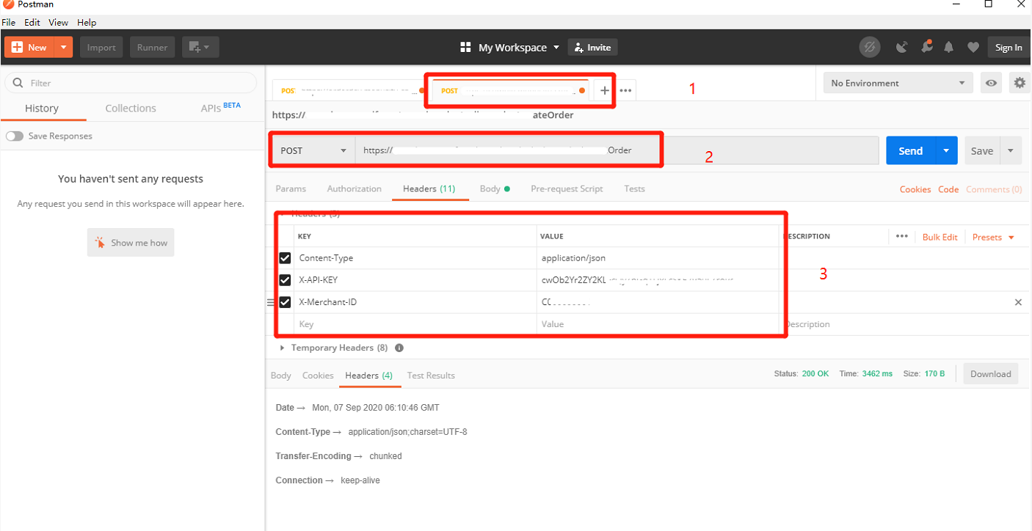Viewport: 1032px width, 531px height.
Task: Expand the Temporary Headers section
Action: (283, 348)
